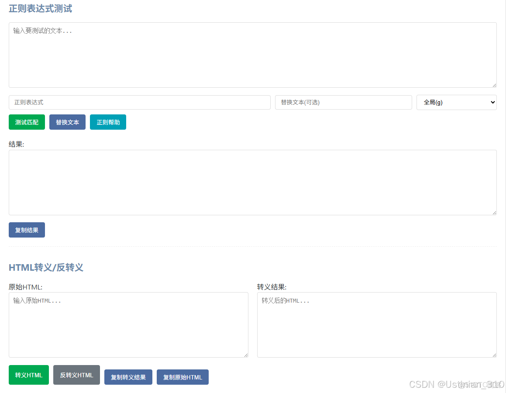This screenshot has width=506, height=393.
Task: Click the 替换文本 button
Action: point(67,122)
